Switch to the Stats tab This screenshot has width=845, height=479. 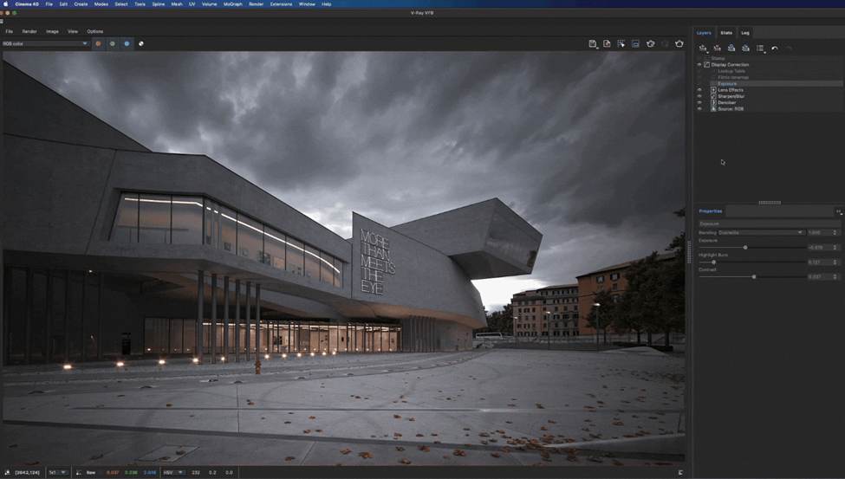(726, 33)
